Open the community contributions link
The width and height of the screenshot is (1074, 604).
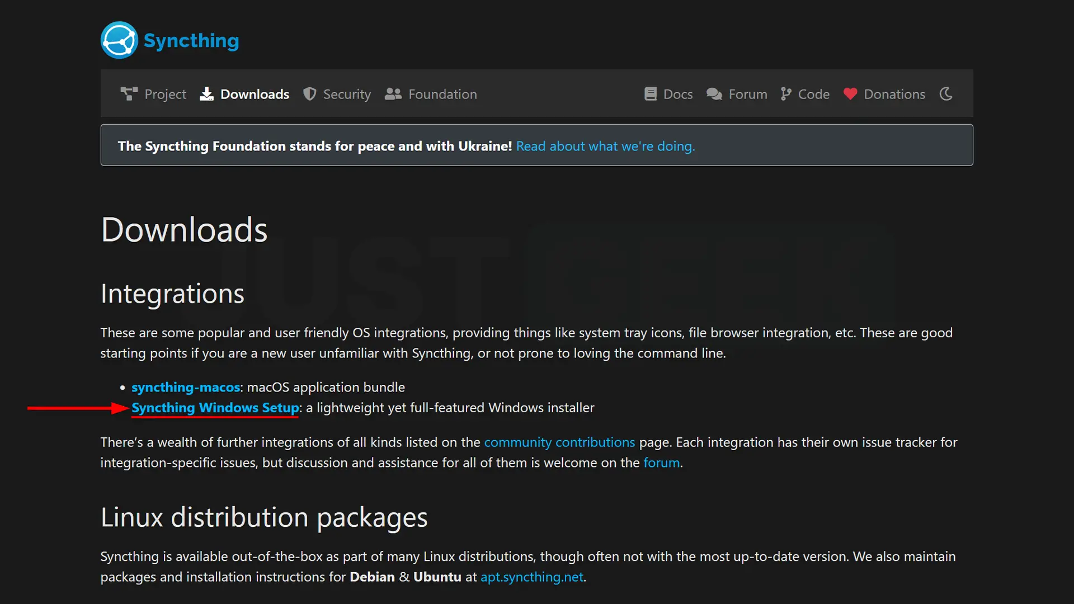click(559, 442)
